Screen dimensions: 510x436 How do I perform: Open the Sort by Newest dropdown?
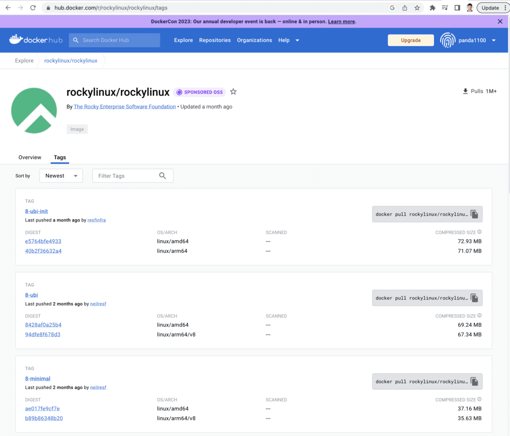61,176
